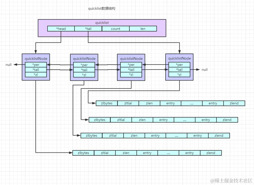Select zlen in the bottom ziplist row
Viewport: 254px width, 185px height.
pyautogui.click(x=126, y=153)
